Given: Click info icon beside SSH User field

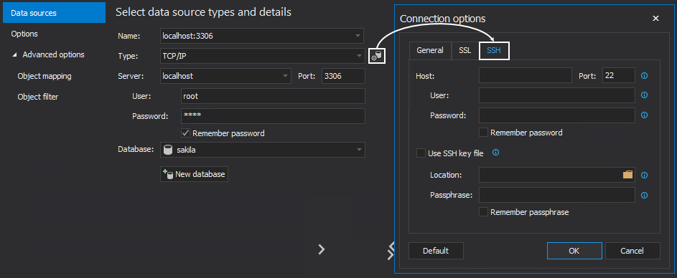Looking at the screenshot, I should tap(644, 95).
